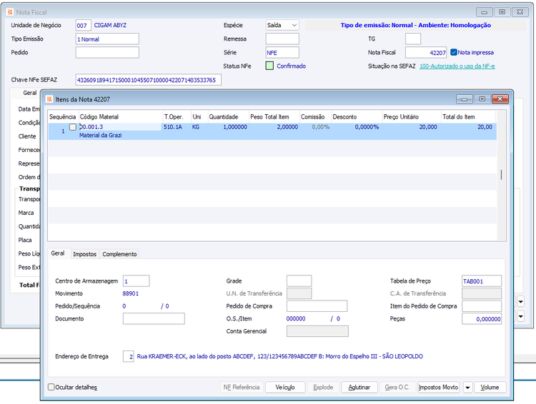Close the Itens da Nota 42207 window
This screenshot has height=404, width=536.
pos(500,99)
